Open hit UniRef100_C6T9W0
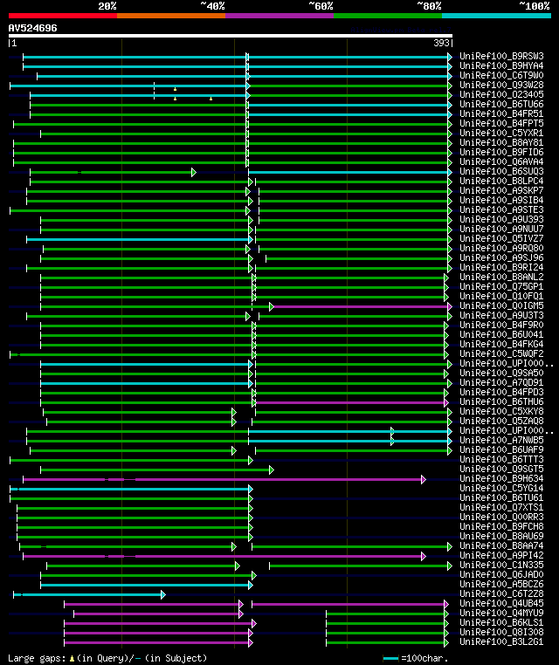 coord(501,75)
